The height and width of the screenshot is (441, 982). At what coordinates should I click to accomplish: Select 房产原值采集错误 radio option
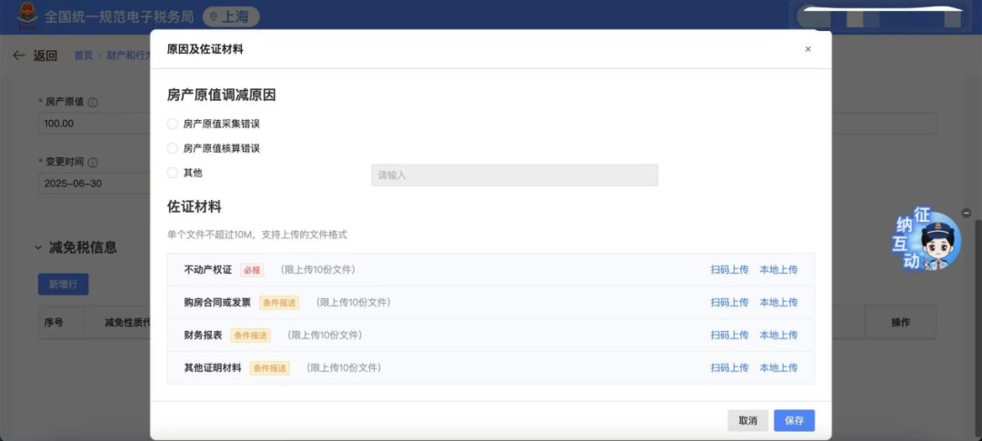click(173, 124)
